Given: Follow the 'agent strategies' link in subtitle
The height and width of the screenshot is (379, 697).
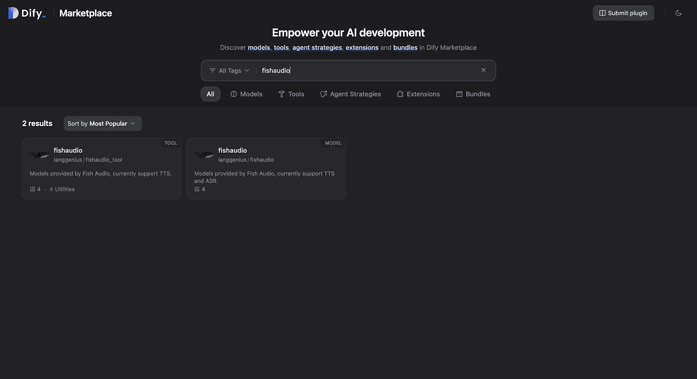Looking at the screenshot, I should click(x=317, y=47).
